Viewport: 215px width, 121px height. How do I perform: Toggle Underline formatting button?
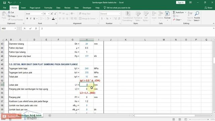coord(34,18)
